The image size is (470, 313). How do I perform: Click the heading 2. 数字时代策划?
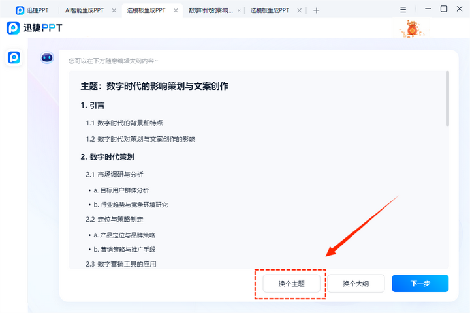pos(107,157)
